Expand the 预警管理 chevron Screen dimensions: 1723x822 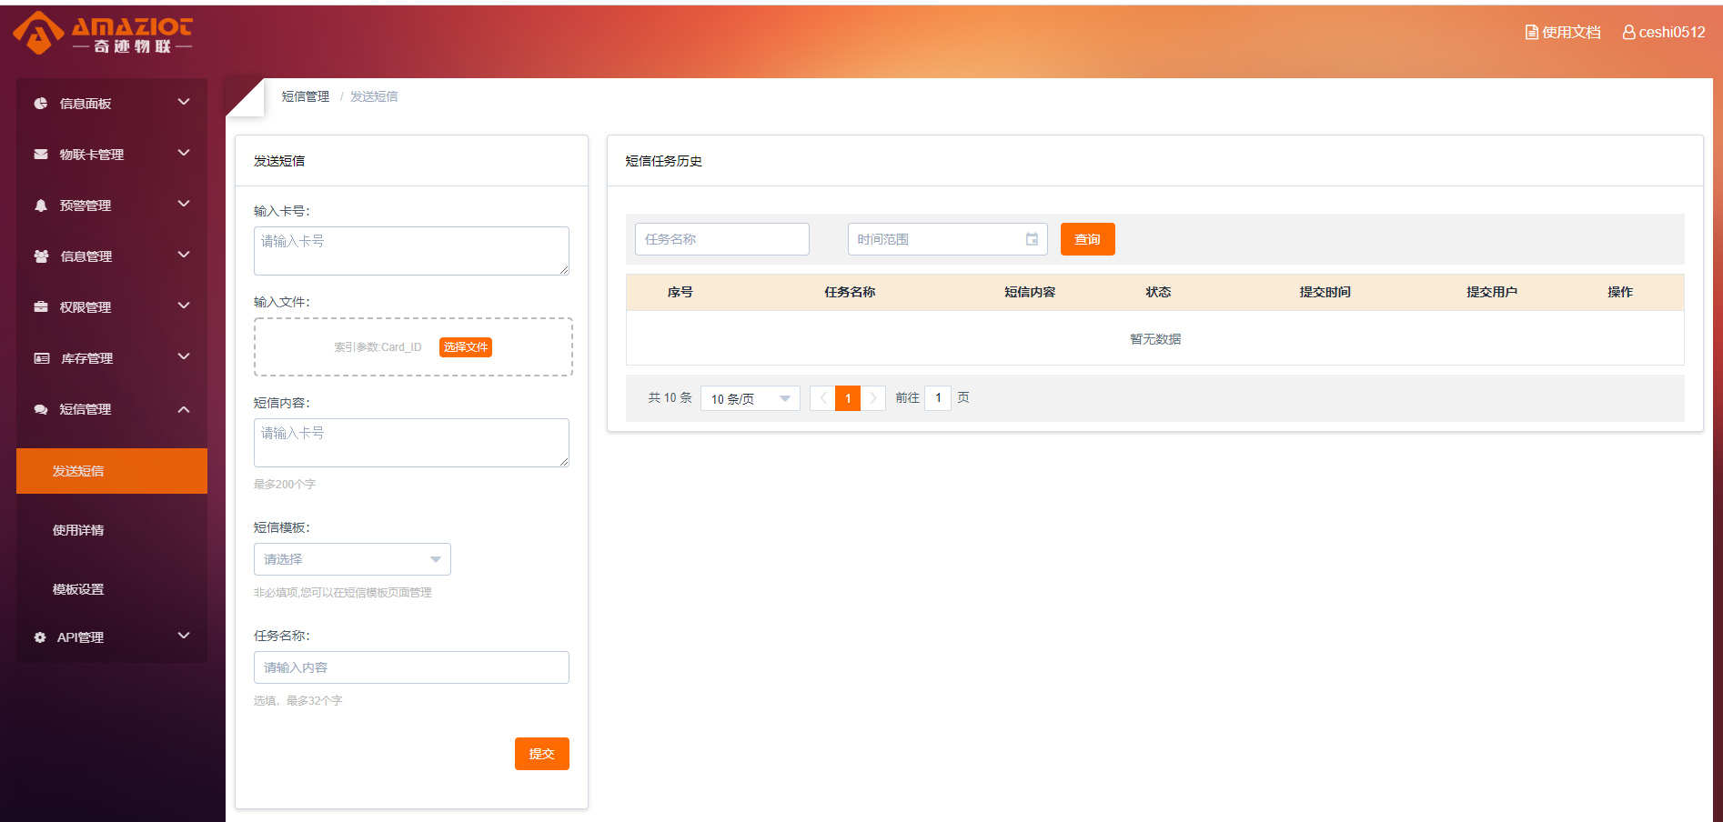click(184, 204)
